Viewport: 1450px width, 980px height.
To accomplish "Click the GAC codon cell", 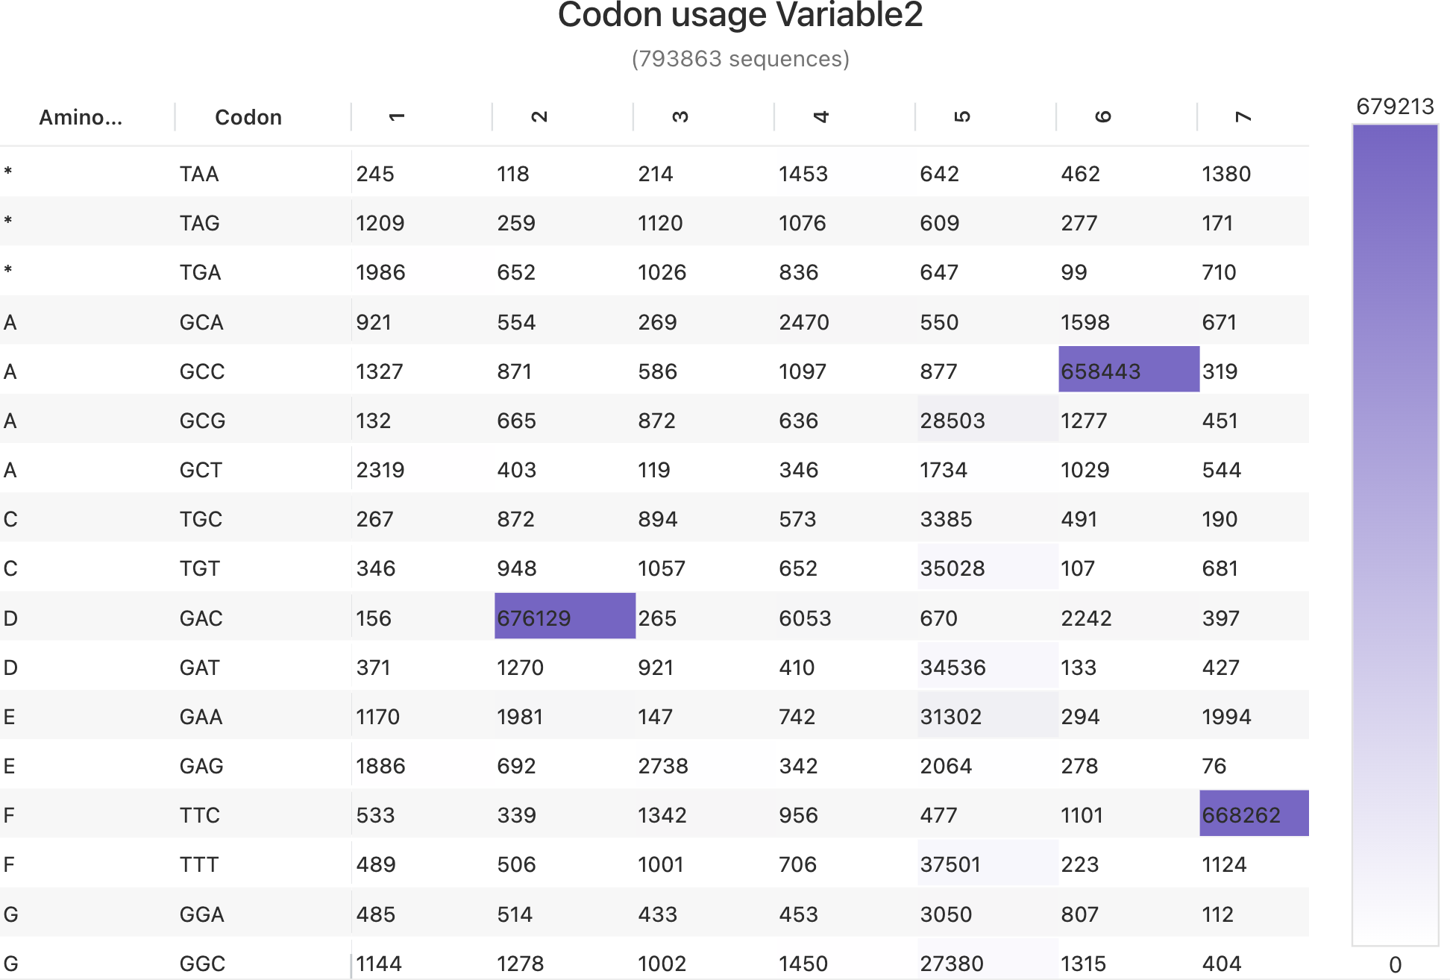I will point(201,618).
